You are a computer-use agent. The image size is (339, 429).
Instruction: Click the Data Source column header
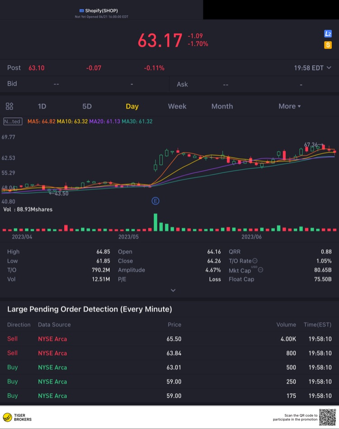tap(54, 324)
